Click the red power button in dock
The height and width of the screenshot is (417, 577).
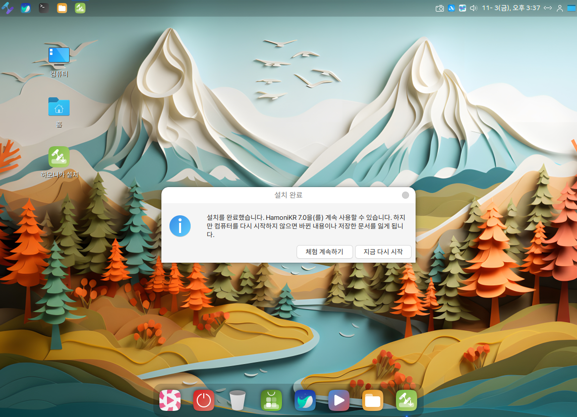pyautogui.click(x=204, y=400)
